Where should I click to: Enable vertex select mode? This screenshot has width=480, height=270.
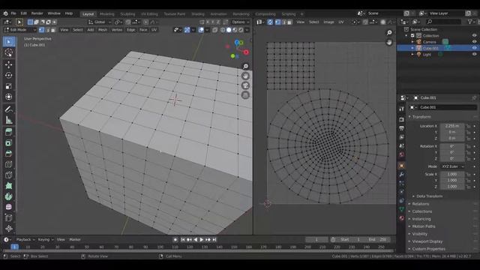click(42, 30)
